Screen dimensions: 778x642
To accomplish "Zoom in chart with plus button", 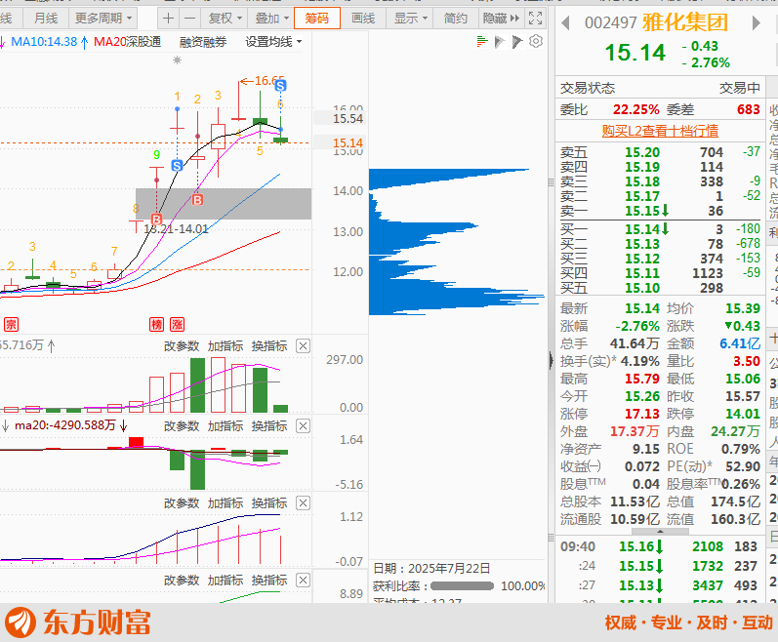I will (168, 19).
